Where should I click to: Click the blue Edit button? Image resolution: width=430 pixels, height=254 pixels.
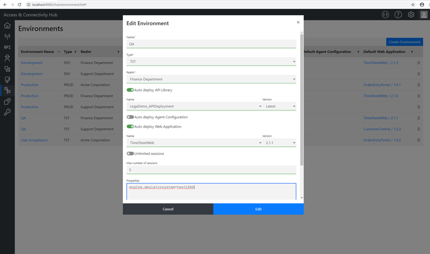tap(258, 209)
